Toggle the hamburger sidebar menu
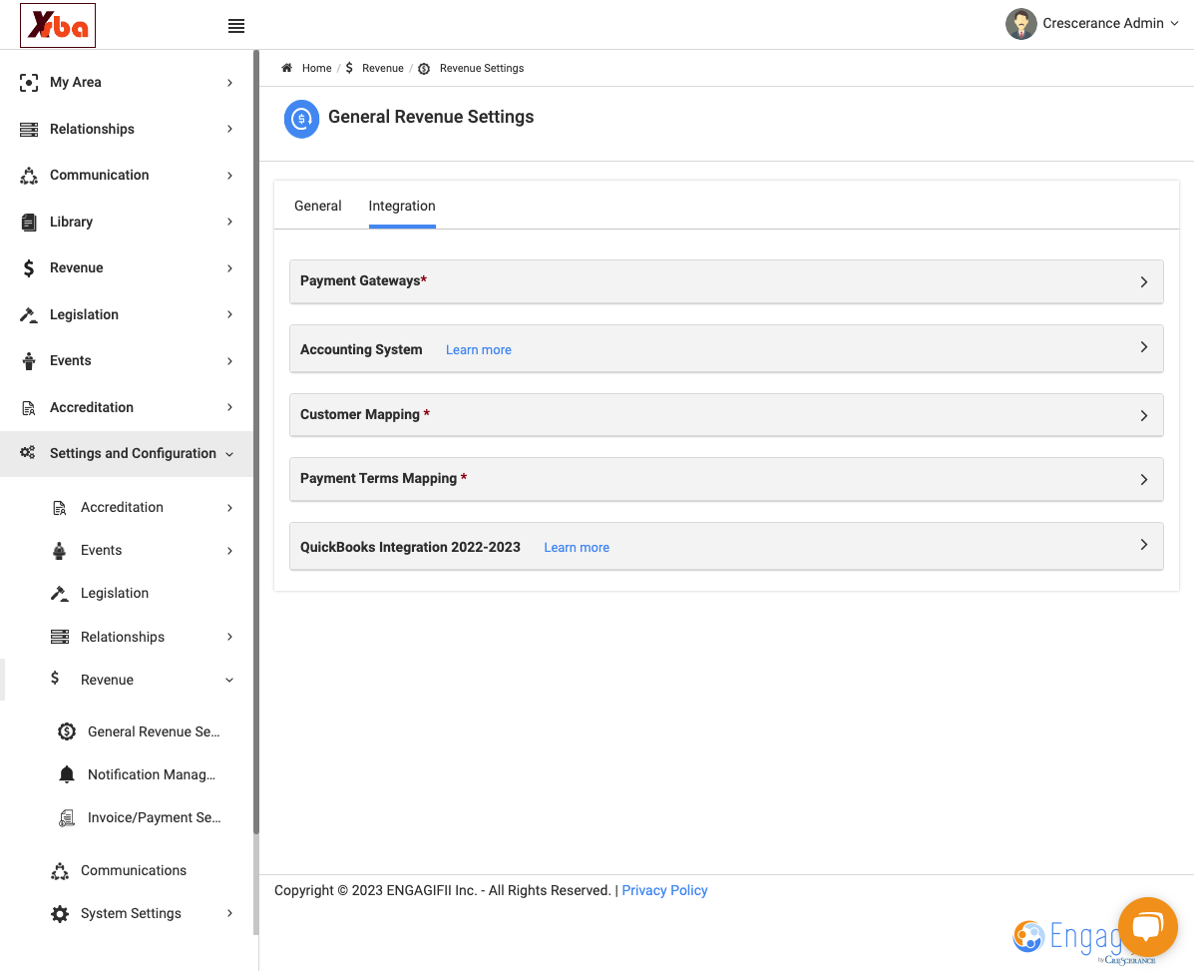The image size is (1194, 973). (x=236, y=26)
